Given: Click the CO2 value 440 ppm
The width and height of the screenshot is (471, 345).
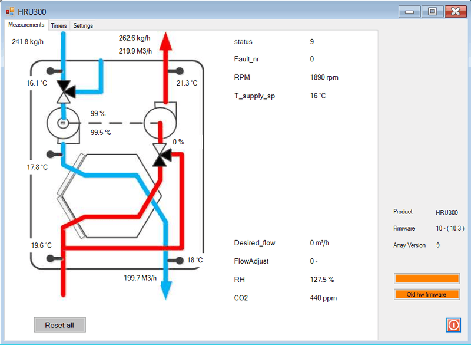Looking at the screenshot, I should click(x=323, y=298).
